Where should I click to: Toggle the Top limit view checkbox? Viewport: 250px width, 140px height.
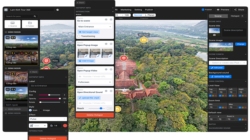[210, 96]
